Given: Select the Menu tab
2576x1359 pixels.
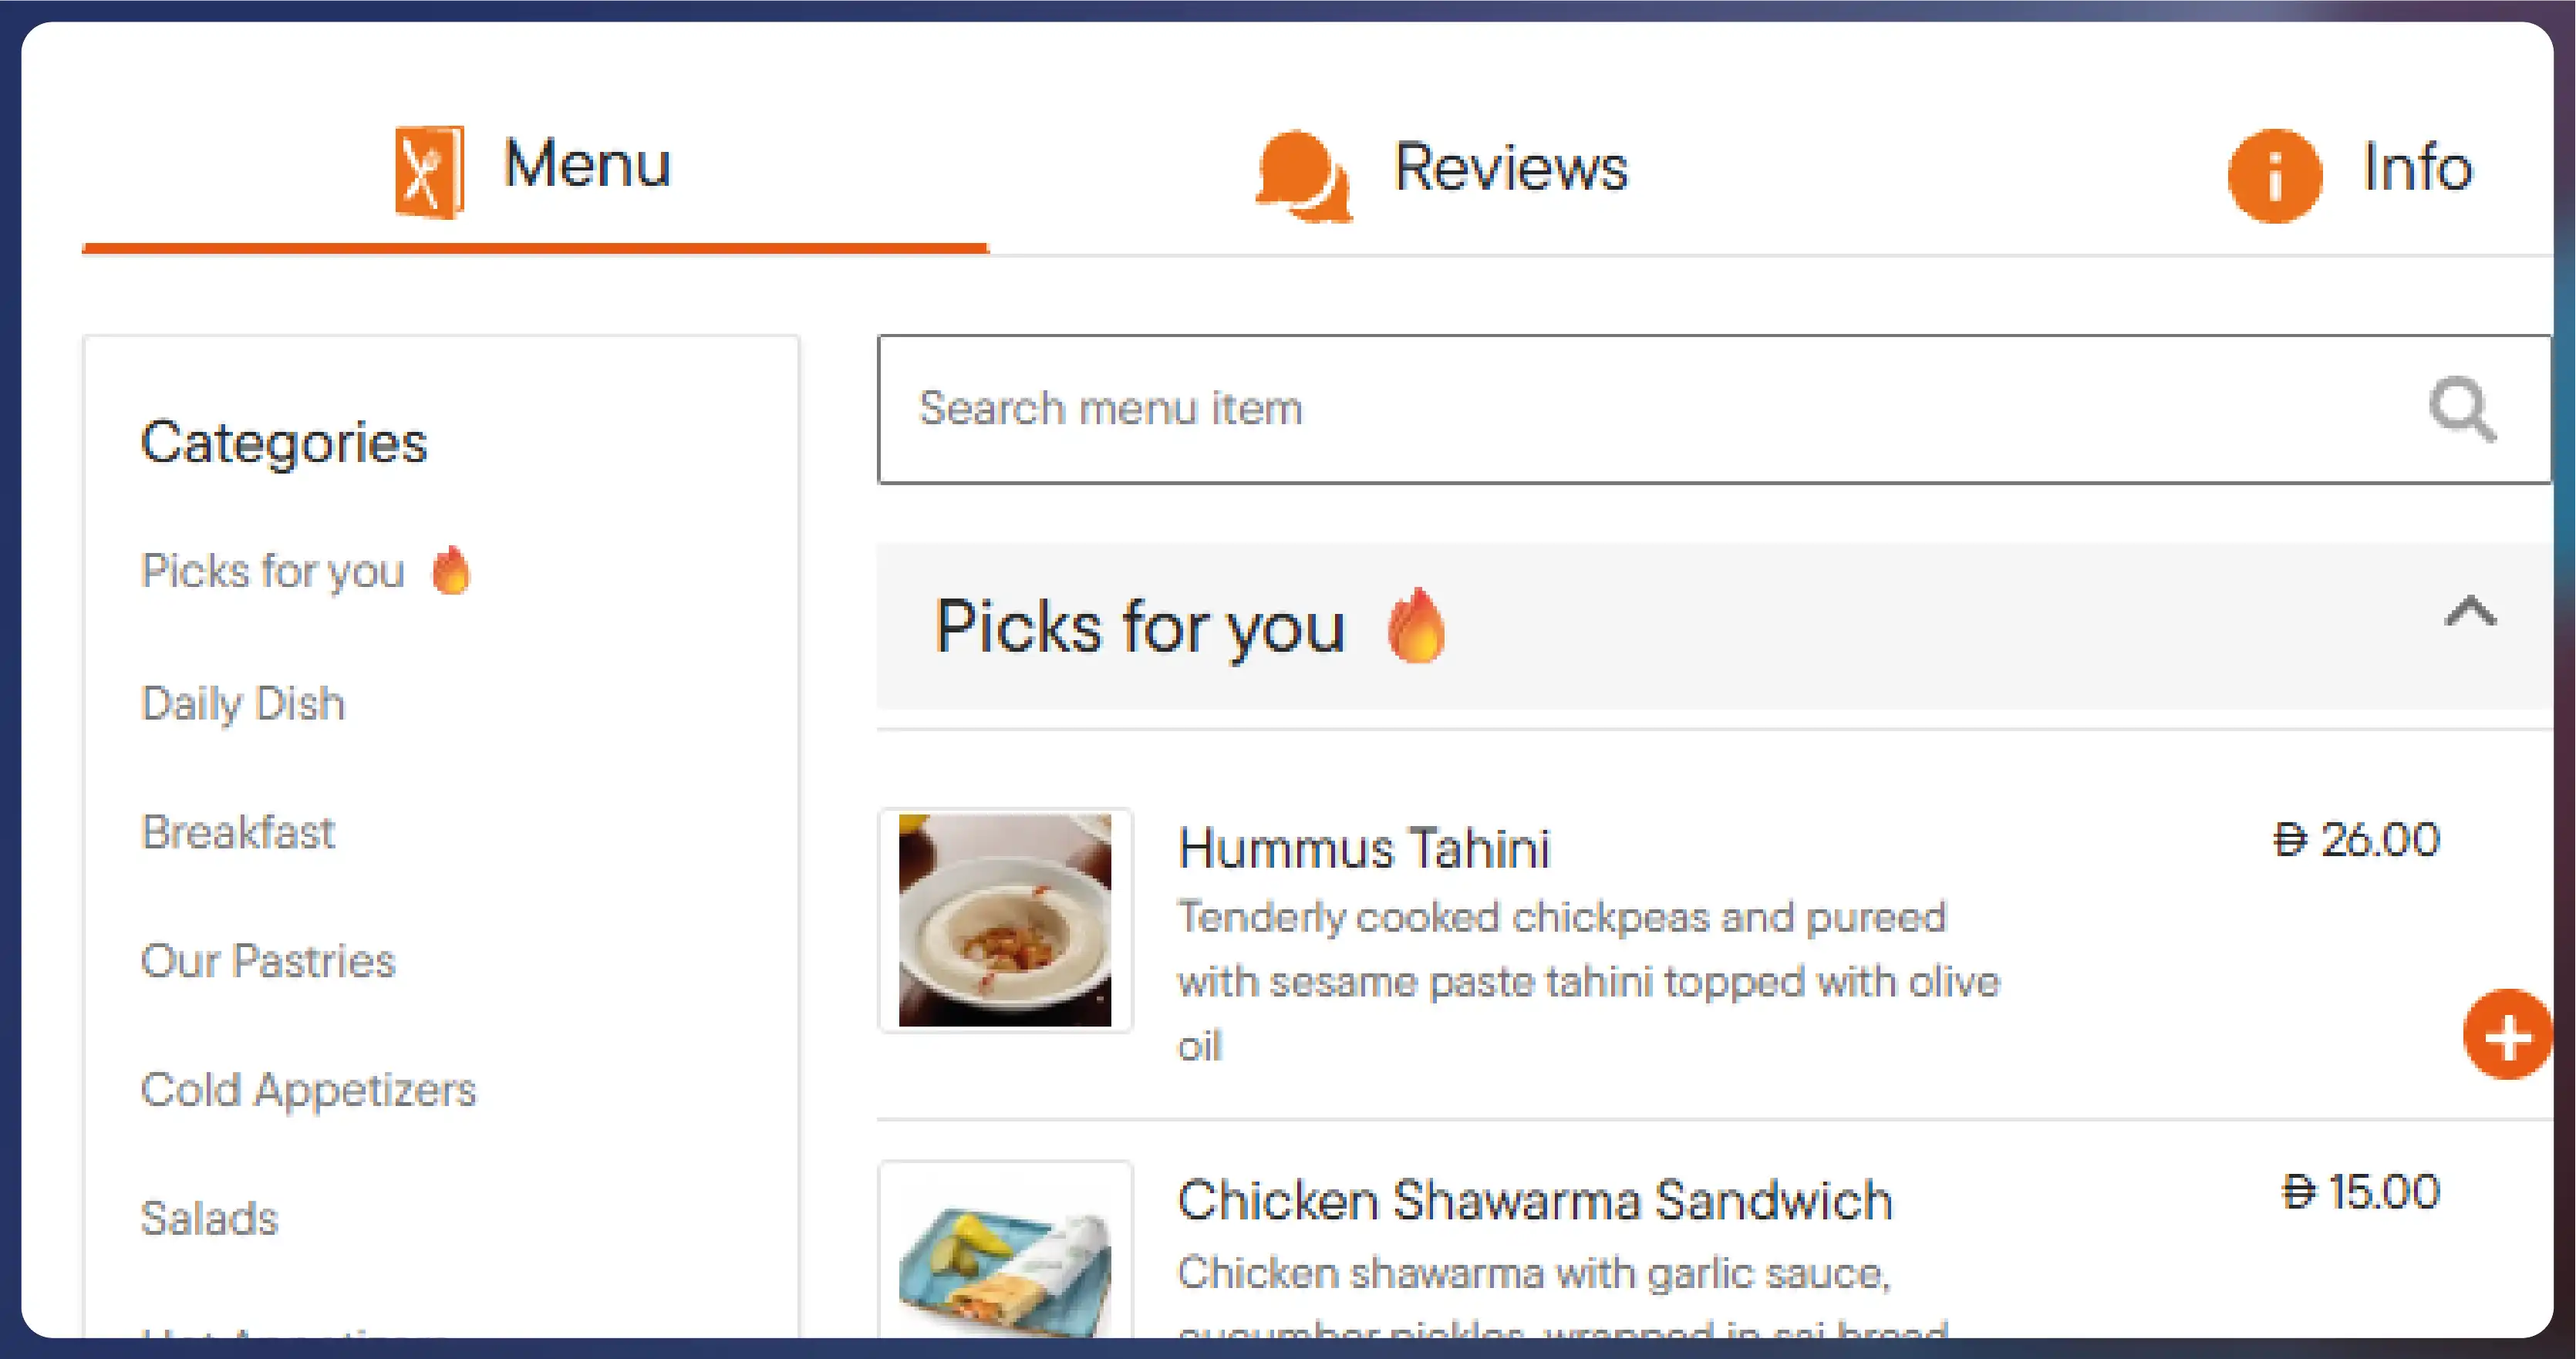Looking at the screenshot, I should (x=586, y=165).
